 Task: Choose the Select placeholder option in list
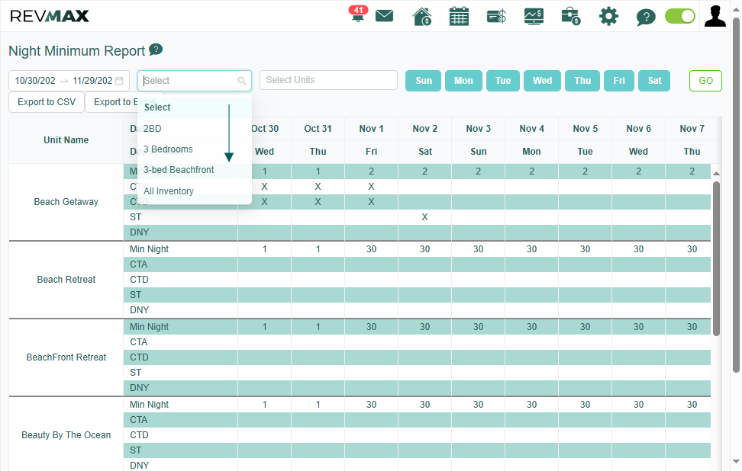tap(195, 107)
